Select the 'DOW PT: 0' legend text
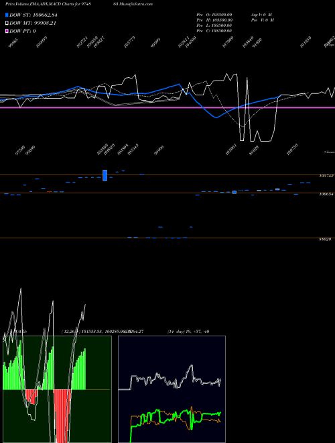Screen dimensions: 335x443 point(23,31)
